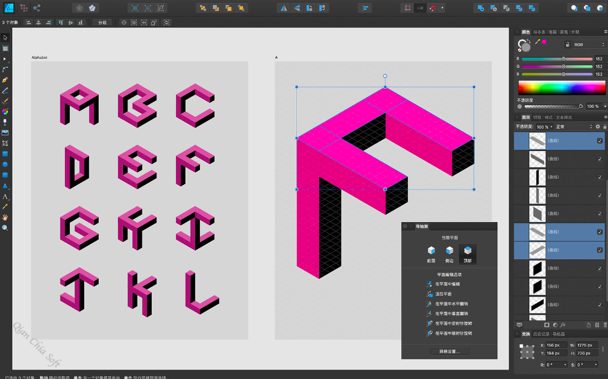Select the Ellipse shape tool
The width and height of the screenshot is (608, 379).
(5, 164)
